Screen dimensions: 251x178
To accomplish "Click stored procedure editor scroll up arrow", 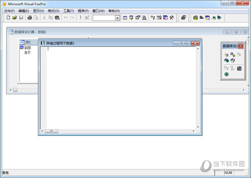I will pos(198,49).
